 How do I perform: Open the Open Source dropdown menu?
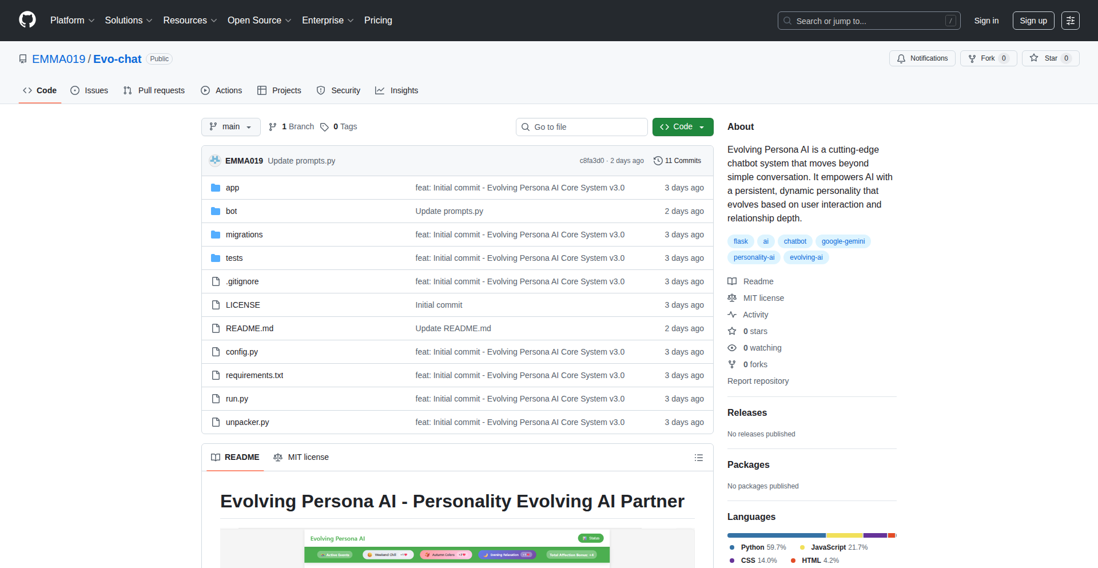point(258,20)
